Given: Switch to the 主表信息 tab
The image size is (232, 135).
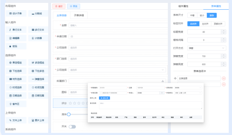Looking at the screenshot, I should 62,15.
